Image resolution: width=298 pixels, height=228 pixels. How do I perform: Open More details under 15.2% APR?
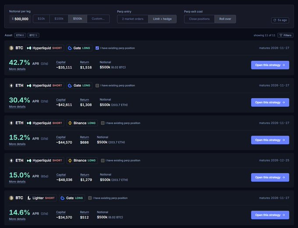pos(17,144)
